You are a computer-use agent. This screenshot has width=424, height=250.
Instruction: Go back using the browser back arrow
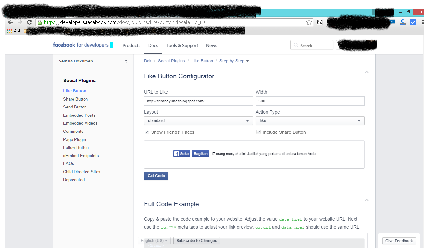pos(10,22)
